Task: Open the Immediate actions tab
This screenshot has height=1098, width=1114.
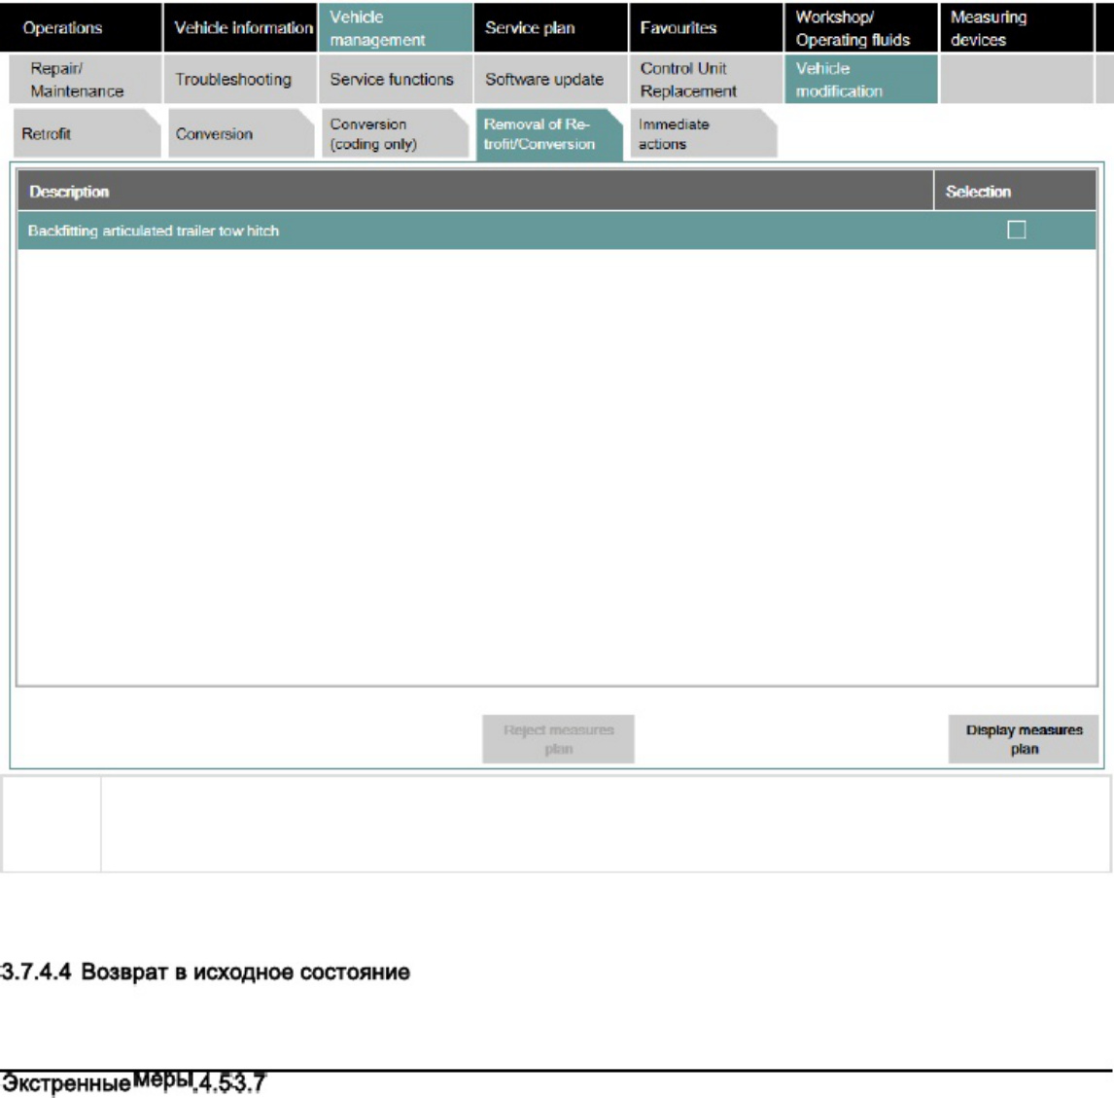Action: coord(704,133)
